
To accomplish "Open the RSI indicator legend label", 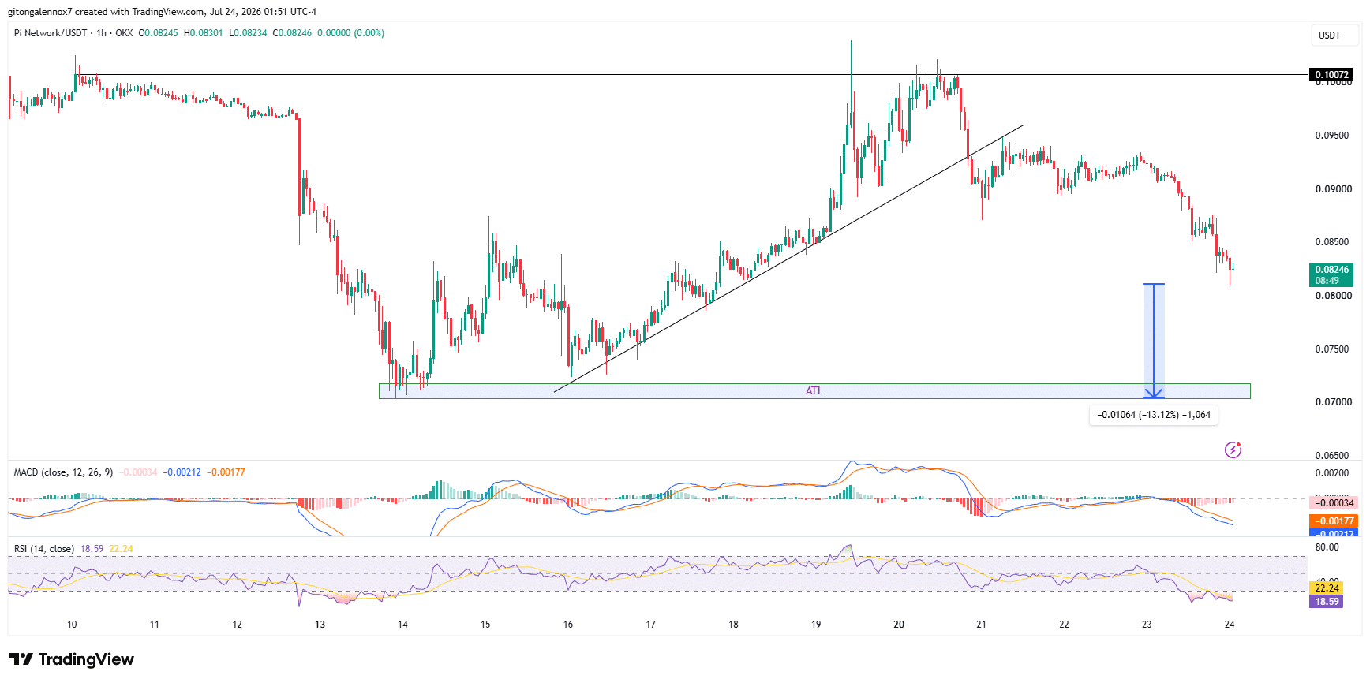I will click(x=44, y=549).
